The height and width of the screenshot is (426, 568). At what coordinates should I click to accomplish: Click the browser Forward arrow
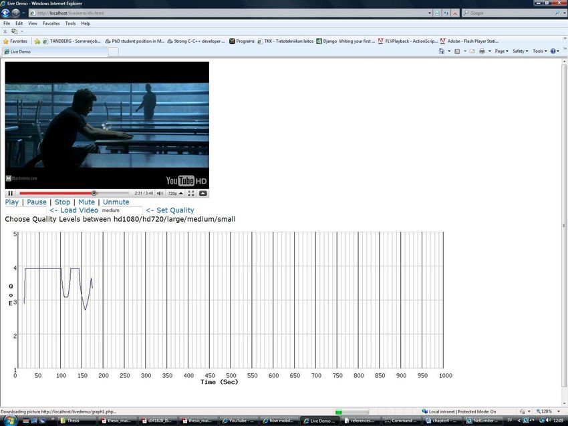[x=15, y=13]
